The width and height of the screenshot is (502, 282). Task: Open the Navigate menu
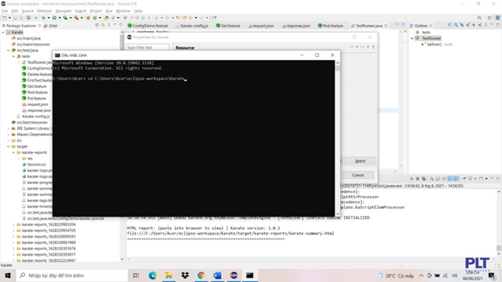(x=63, y=11)
